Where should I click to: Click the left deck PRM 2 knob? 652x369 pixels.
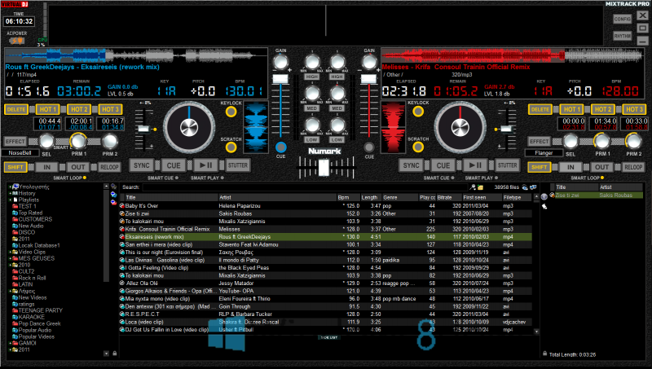110,142
